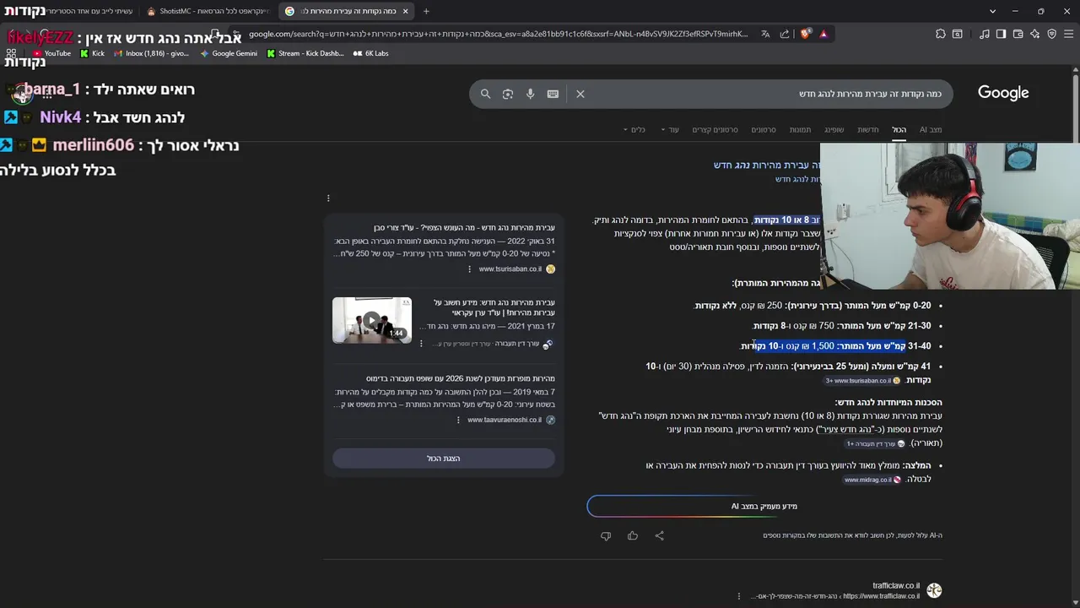This screenshot has height=608, width=1080.
Task: Switch to the סרטונים (Videos) tab
Action: 764,129
